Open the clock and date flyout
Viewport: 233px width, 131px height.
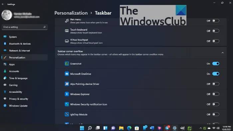click(226, 128)
